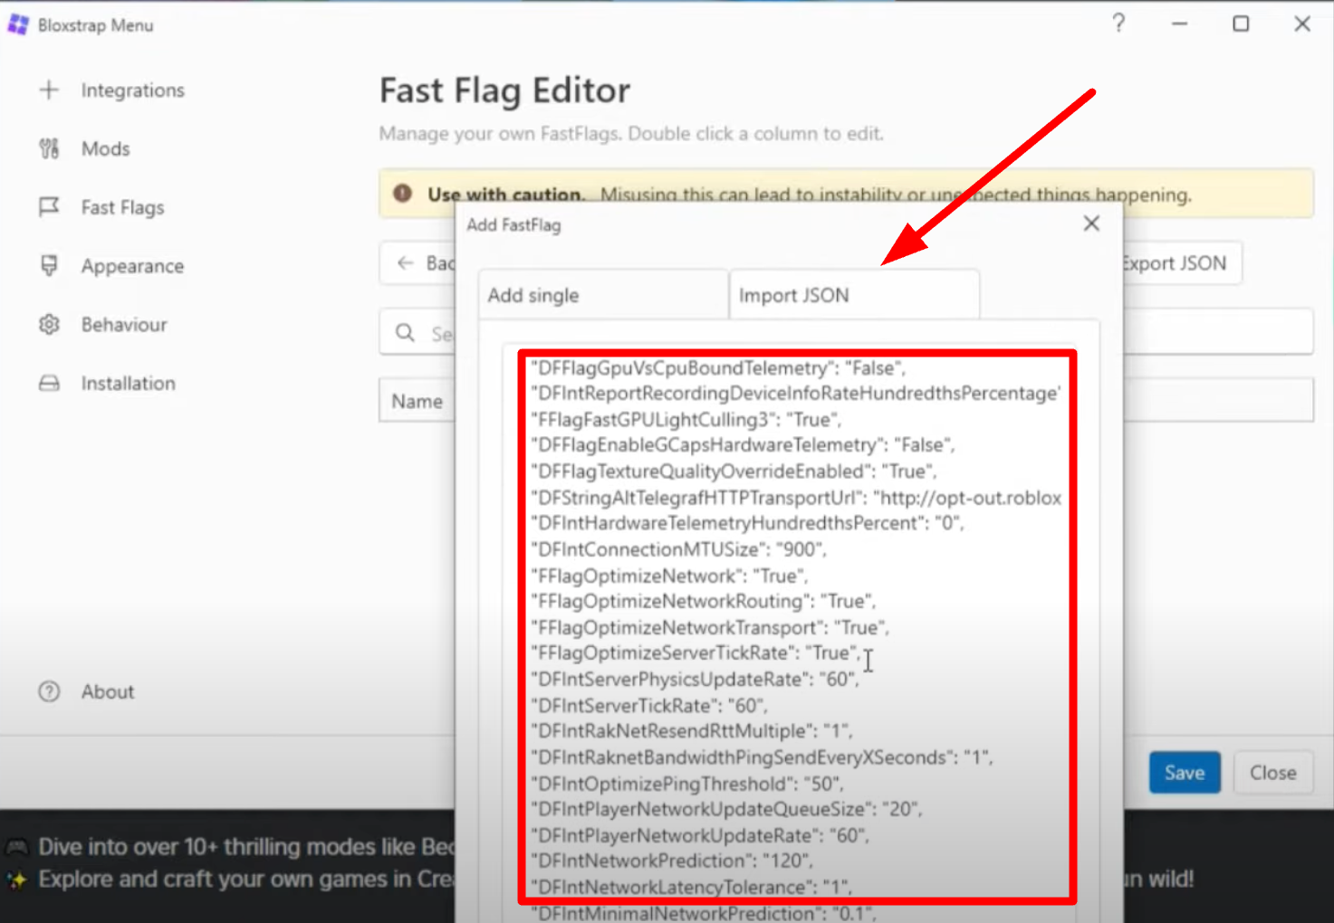Open the Integrations section
1334x923 pixels.
point(132,90)
